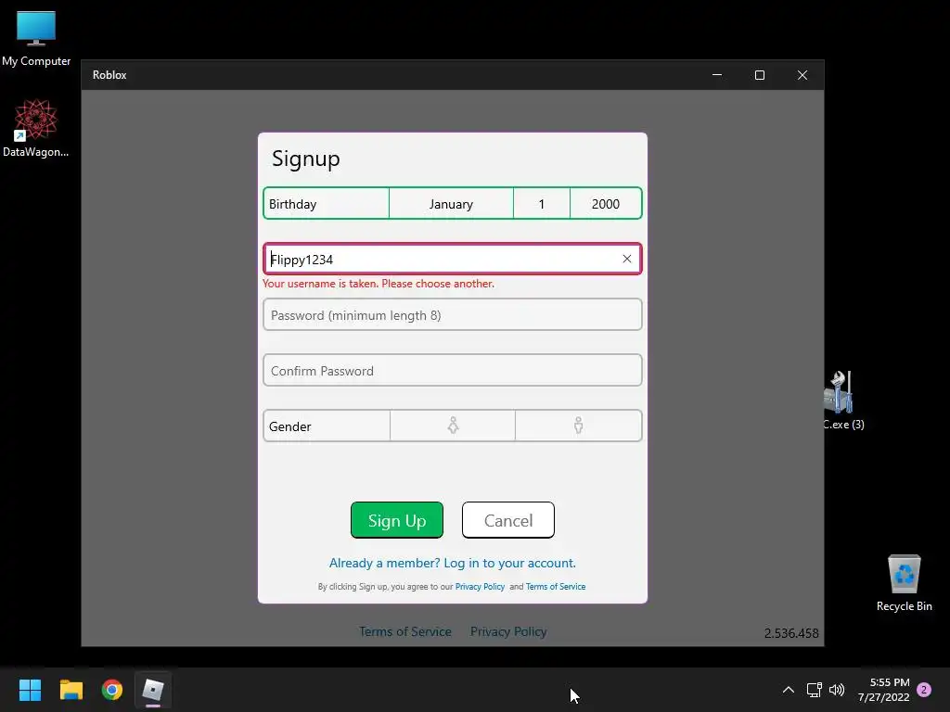This screenshot has width=950, height=712.
Task: Open the volume tray icon
Action: pyautogui.click(x=837, y=690)
